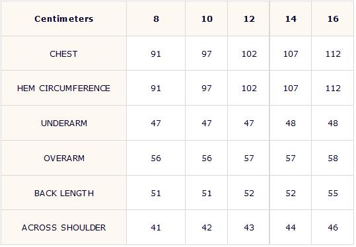Viewport: 356px width, 247px height.
Task: Click the OVERARM row label
Action: 64,159
